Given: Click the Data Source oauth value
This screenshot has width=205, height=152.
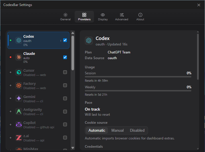Looking at the screenshot, I should coord(112,58).
